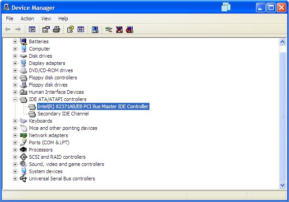Click the Sound, video and game controllers icon
Image resolution: width=289 pixels, height=202 pixels.
point(23,164)
